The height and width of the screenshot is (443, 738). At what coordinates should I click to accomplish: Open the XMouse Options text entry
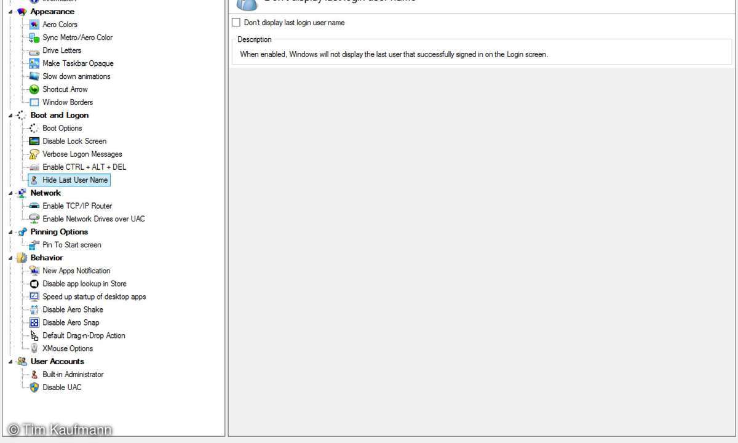[68, 348]
